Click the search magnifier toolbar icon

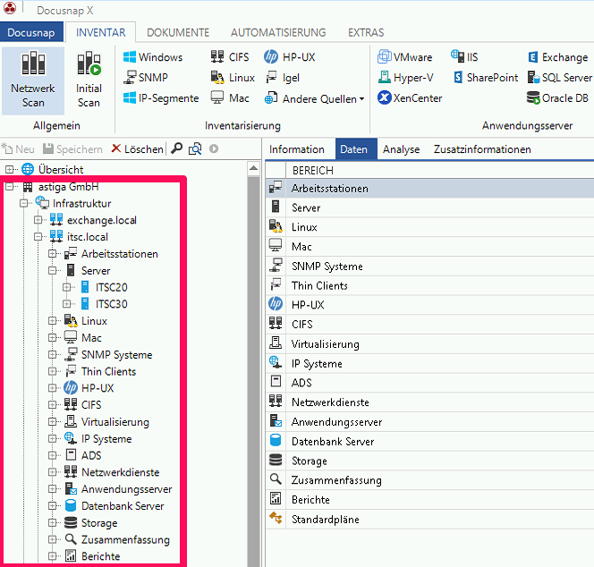[x=177, y=149]
